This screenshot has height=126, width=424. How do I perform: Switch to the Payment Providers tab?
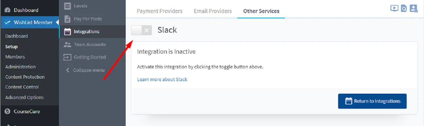click(160, 11)
